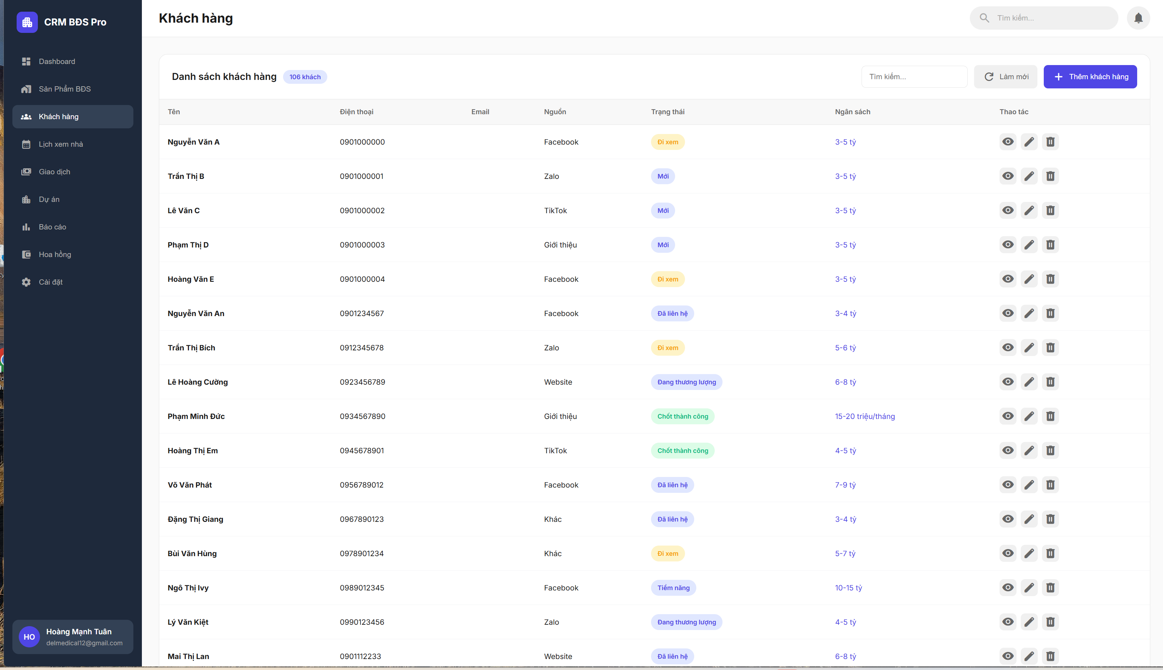Image resolution: width=1163 pixels, height=670 pixels.
Task: View details of Lê Văn C via eye icon
Action: (x=1008, y=210)
